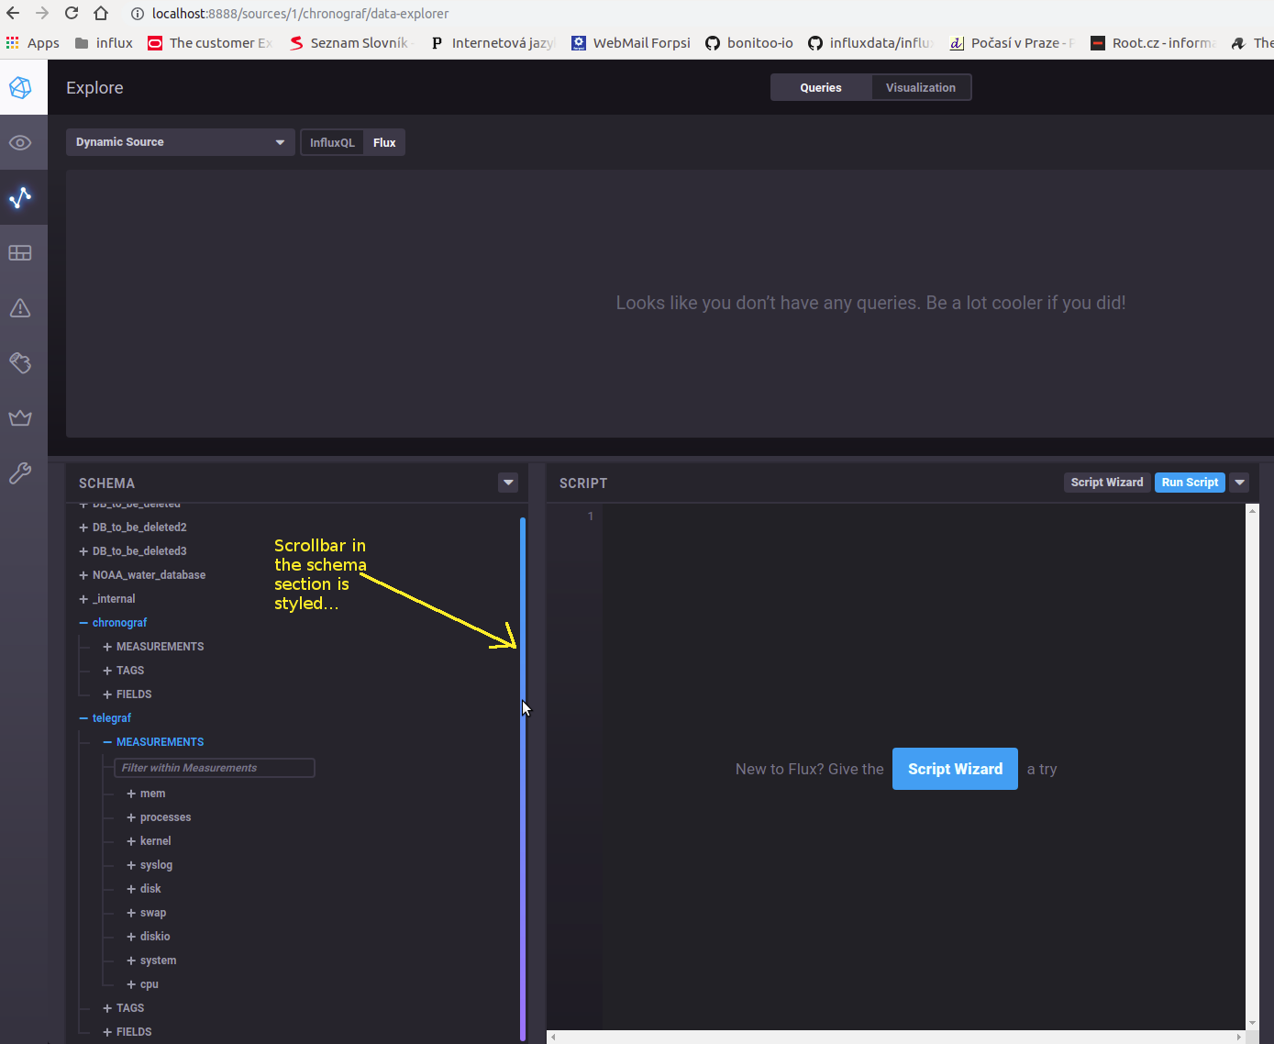Click the Filter within Measurements field

(x=214, y=768)
